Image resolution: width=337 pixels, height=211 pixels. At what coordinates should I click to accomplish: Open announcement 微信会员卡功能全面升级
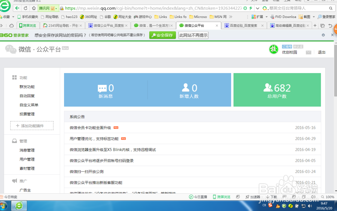pos(90,128)
